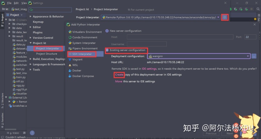Image resolution: width=261 pixels, height=139 pixels.
Task: Click Create copy of deployment server link
Action: pos(119,74)
